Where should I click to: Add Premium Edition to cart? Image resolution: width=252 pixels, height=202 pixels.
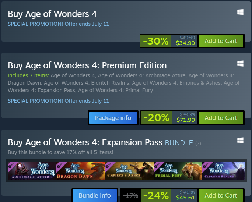[x=221, y=118]
